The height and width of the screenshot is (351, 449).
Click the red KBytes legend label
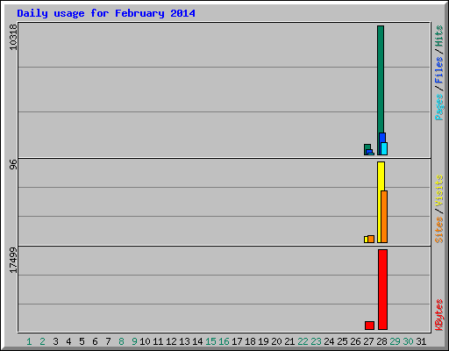coord(438,315)
